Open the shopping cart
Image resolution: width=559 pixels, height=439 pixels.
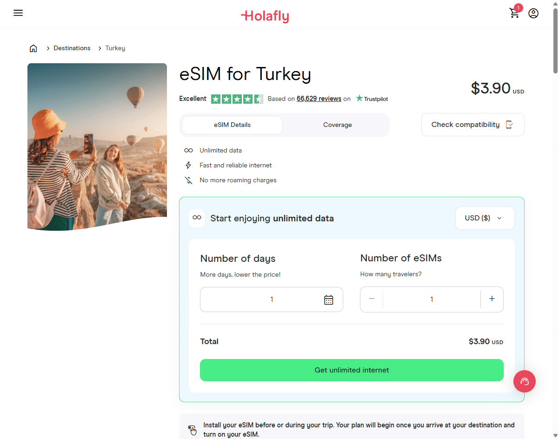coord(514,13)
